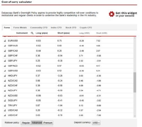Select the Premium rollover policy

click(48, 123)
